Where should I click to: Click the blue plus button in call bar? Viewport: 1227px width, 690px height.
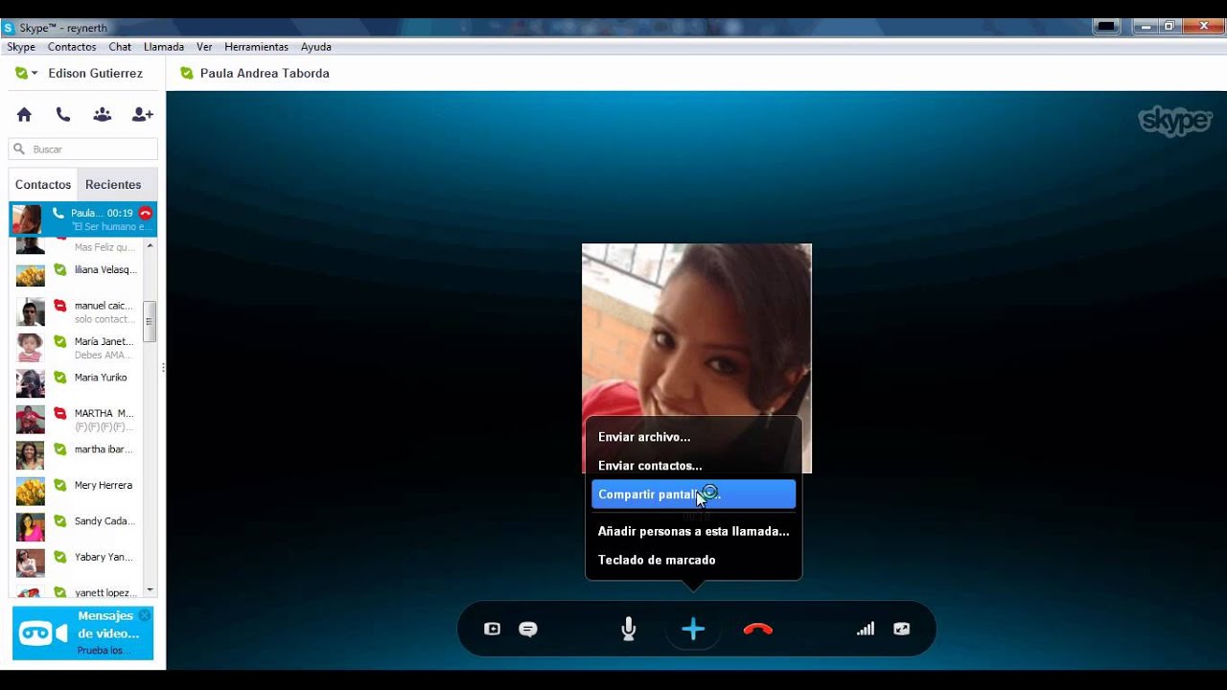coord(693,630)
